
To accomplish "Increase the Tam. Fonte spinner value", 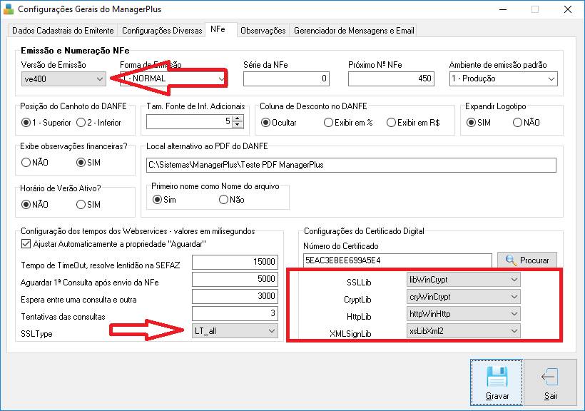I will [238, 118].
